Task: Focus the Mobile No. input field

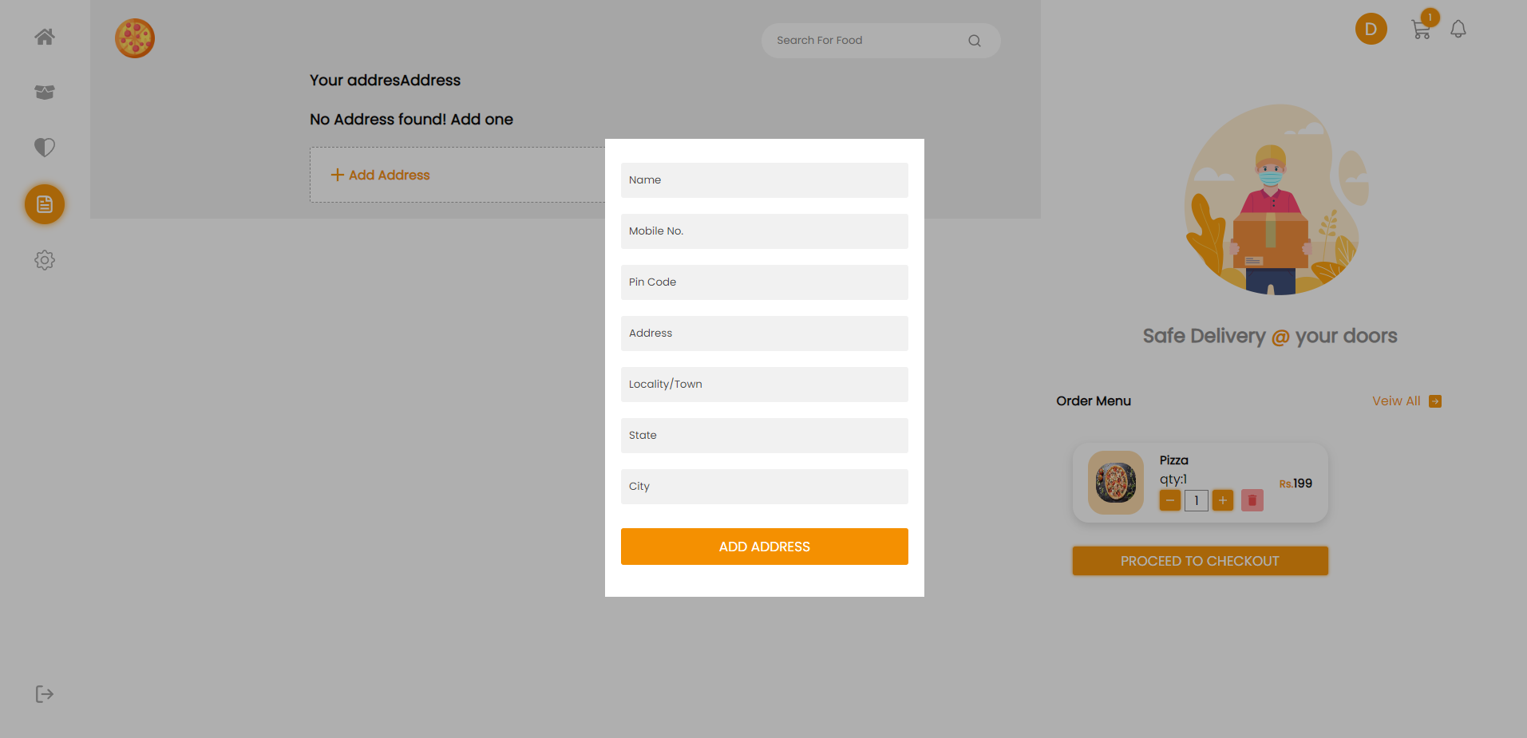Action: (x=764, y=231)
